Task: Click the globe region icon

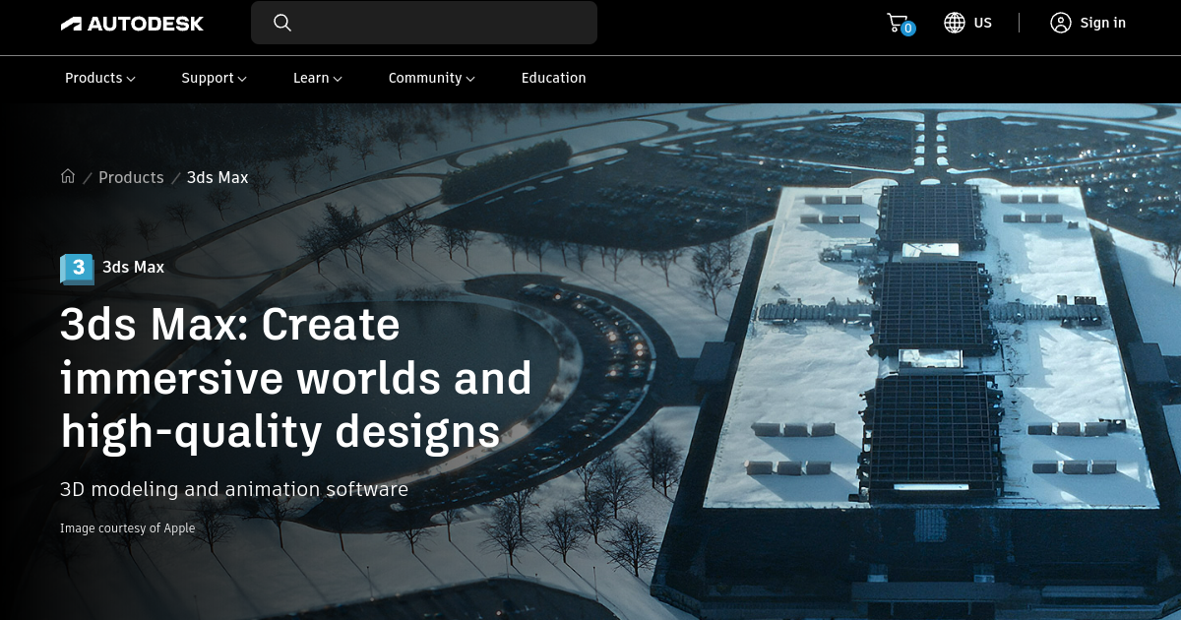Action: coord(955,23)
